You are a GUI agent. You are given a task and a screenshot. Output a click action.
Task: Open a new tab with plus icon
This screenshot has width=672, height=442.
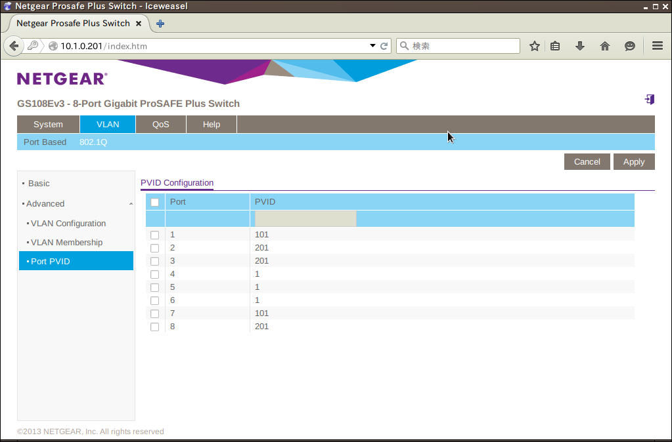tap(160, 24)
